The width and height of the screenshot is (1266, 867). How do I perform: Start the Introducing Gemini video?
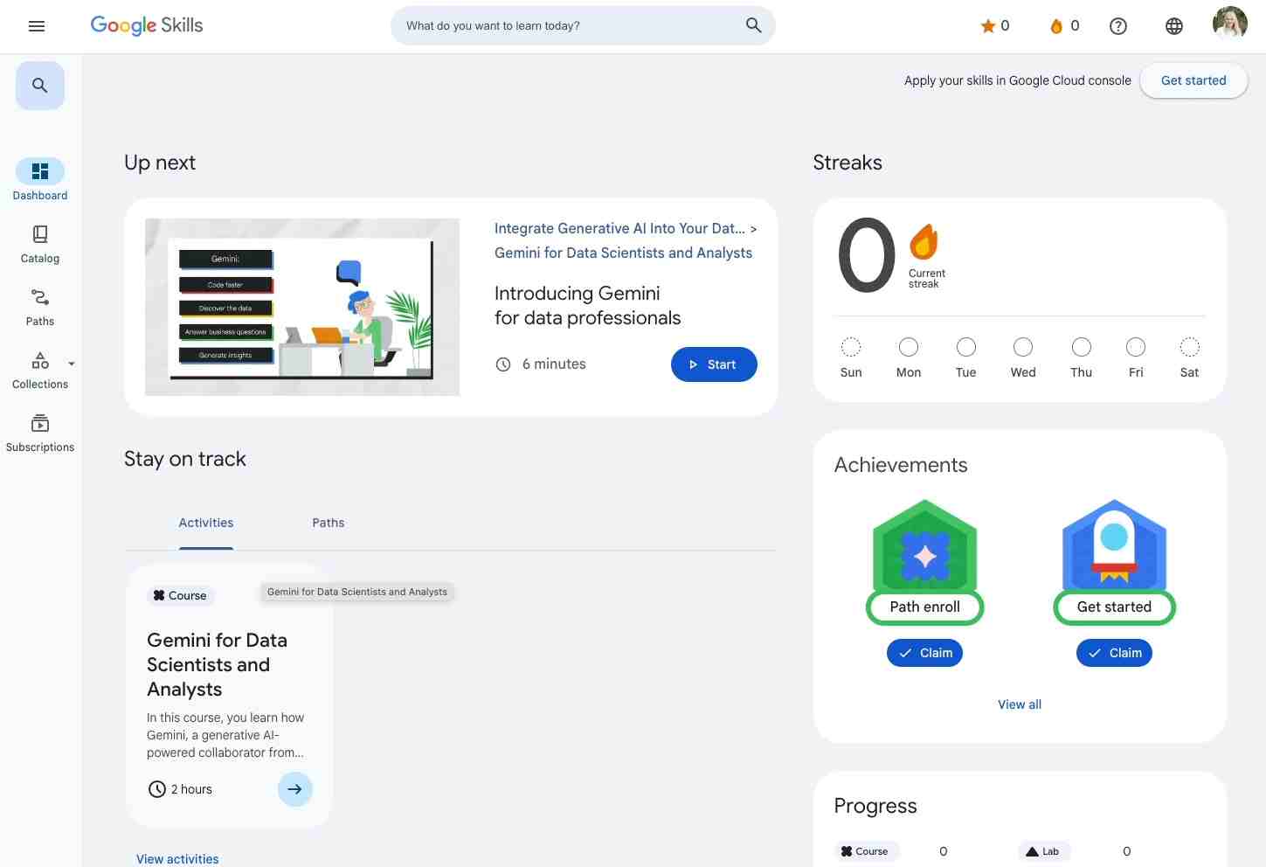click(x=714, y=364)
